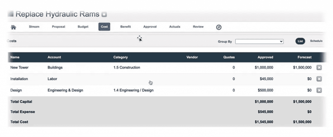The image size is (333, 137).
Task: Open the Installation cost item
Action: [19, 79]
